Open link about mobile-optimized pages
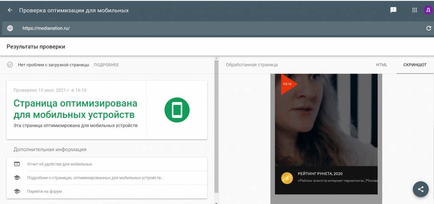The width and height of the screenshot is (434, 204). 107,178
